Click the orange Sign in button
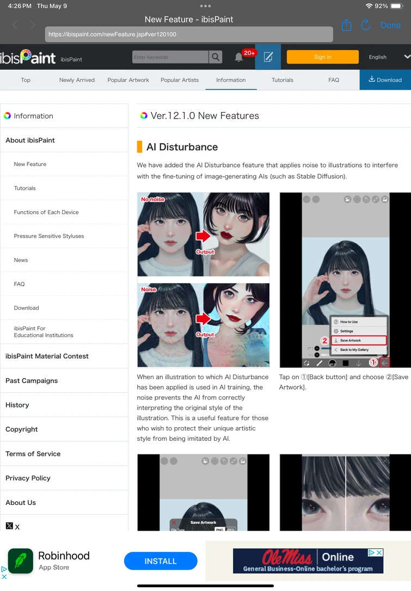 [x=322, y=57]
